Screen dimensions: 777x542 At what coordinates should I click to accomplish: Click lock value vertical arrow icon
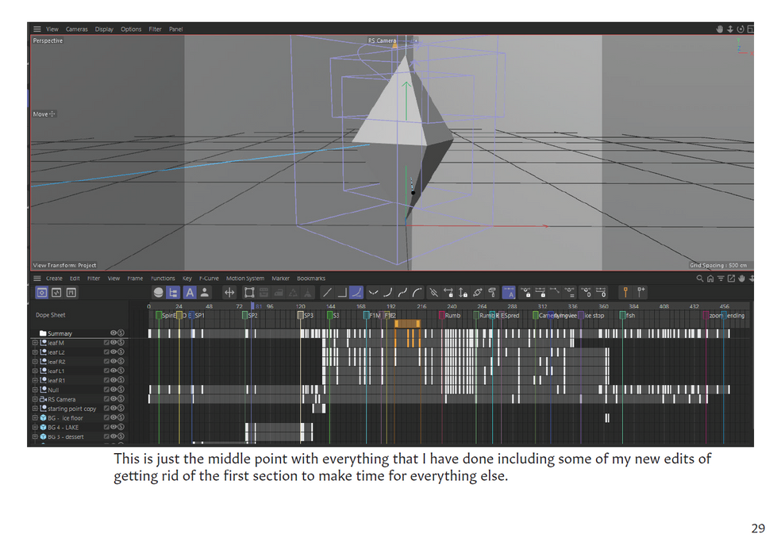[463, 293]
